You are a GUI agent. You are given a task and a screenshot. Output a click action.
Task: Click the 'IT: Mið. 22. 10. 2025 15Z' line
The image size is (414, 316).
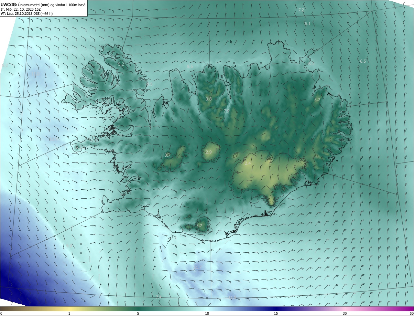pyautogui.click(x=20, y=9)
